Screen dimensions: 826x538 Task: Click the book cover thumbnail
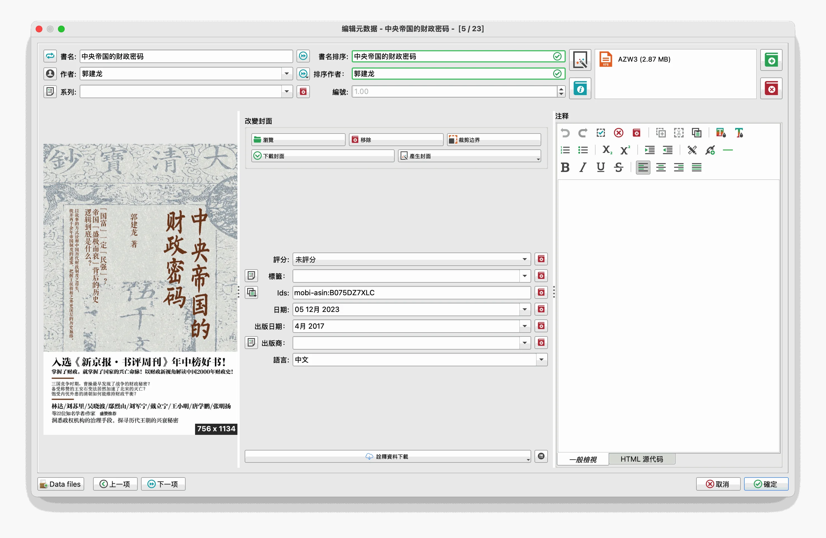[140, 289]
